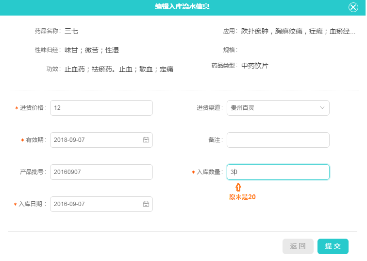Screen dimensions: 367x261
Task: Click the orange arrow below 入库数量
Action: (238, 187)
